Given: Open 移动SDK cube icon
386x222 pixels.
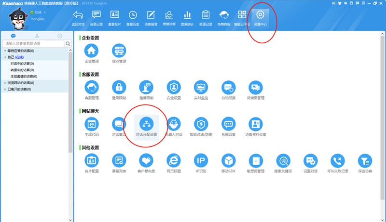Looking at the screenshot, I should click(x=228, y=160).
